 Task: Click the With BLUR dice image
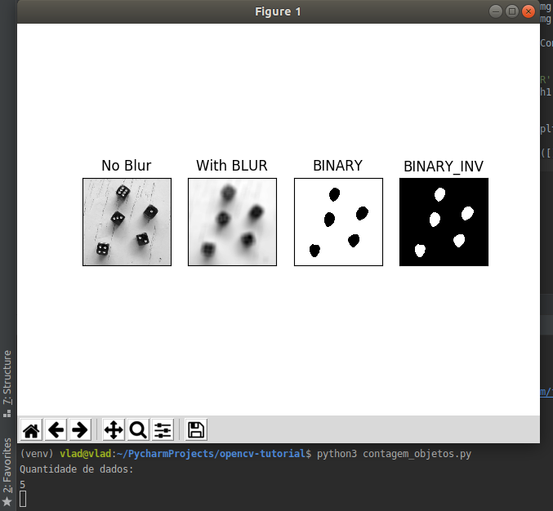[233, 222]
